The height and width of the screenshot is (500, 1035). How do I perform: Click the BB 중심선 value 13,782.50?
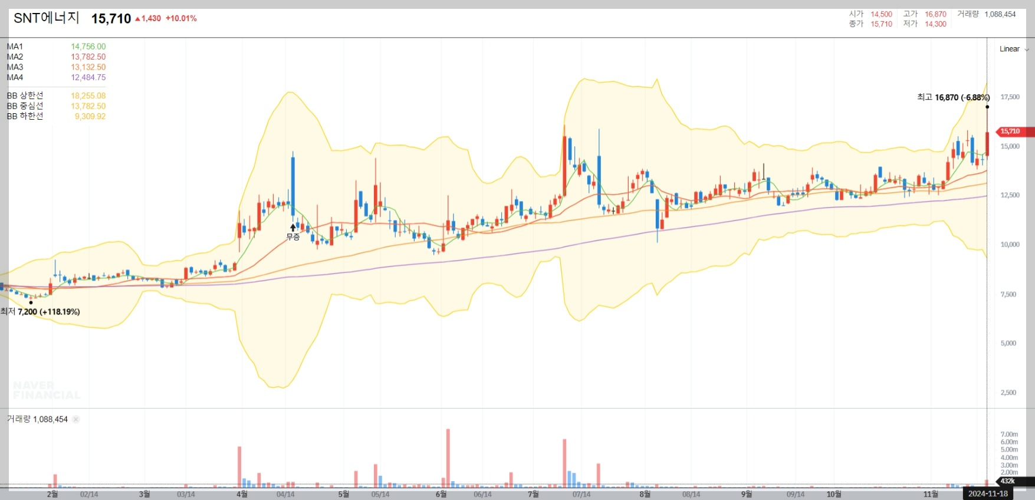tap(88, 106)
